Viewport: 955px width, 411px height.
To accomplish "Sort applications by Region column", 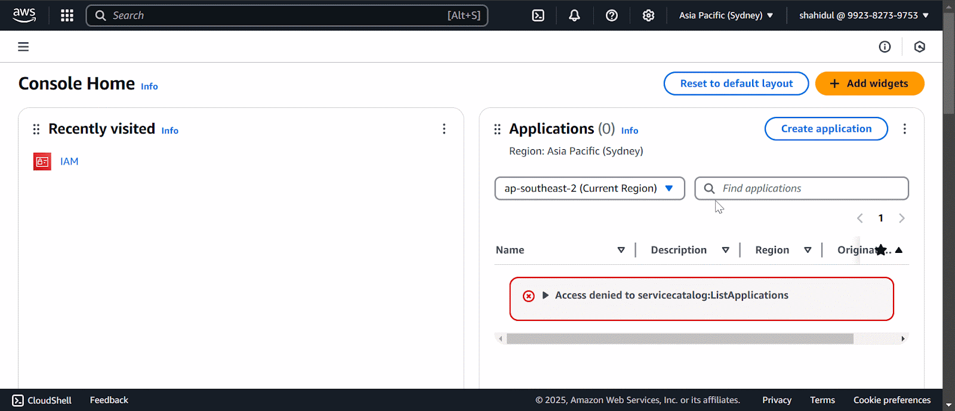I will (x=808, y=250).
